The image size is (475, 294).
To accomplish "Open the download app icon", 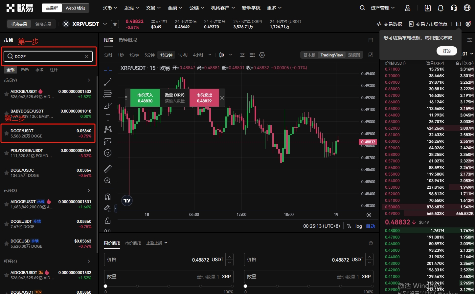I will (428, 8).
